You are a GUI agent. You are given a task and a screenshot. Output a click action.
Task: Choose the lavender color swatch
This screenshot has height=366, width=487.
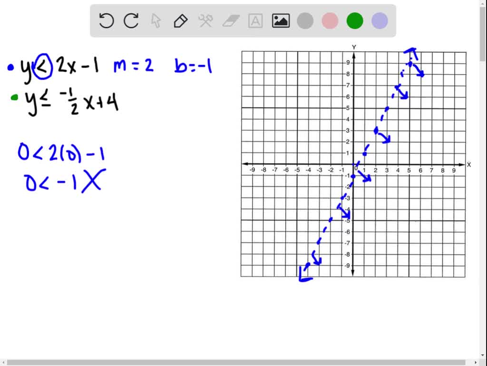click(x=380, y=21)
